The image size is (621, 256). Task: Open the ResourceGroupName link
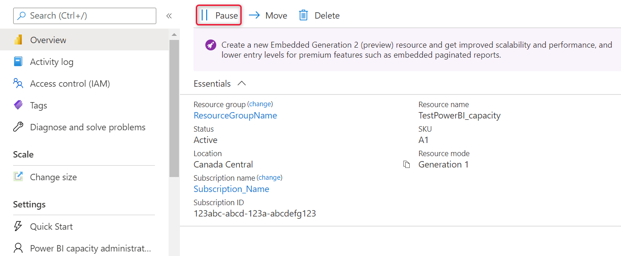click(235, 115)
